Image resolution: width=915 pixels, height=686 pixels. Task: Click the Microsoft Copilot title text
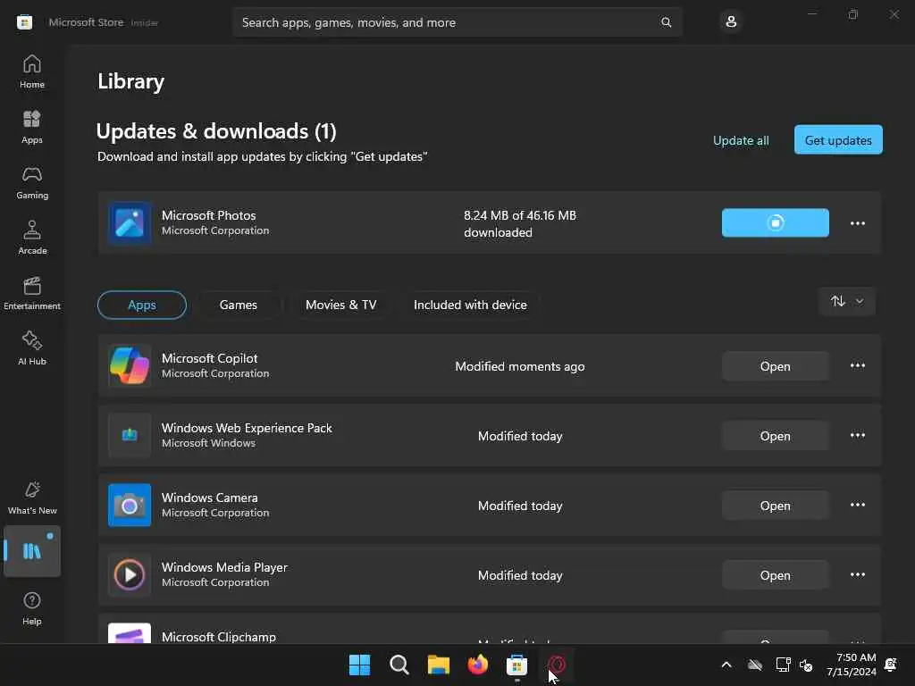(x=209, y=358)
